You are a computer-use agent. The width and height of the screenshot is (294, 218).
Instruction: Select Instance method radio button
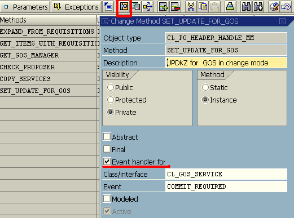coord(205,100)
